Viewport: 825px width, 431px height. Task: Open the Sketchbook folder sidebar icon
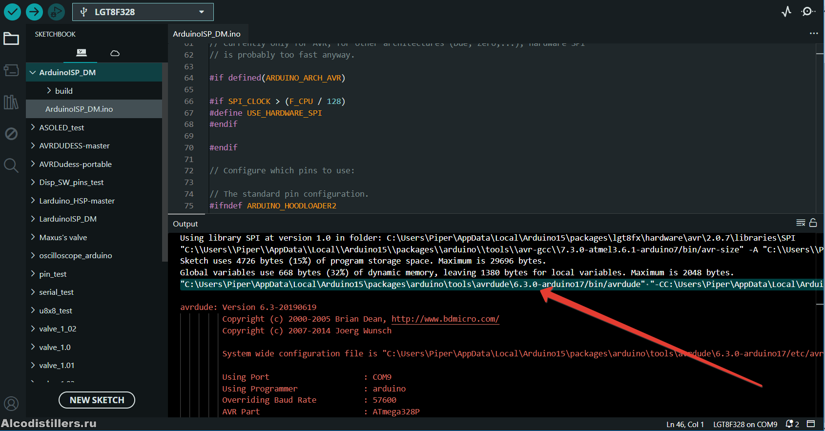(x=11, y=39)
